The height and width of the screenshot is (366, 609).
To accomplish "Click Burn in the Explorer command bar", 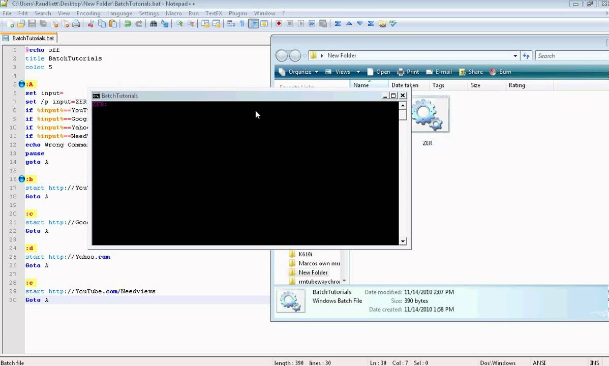I will tap(500, 72).
